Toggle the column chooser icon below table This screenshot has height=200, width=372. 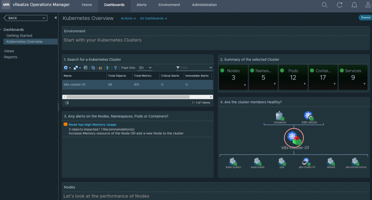click(x=66, y=103)
